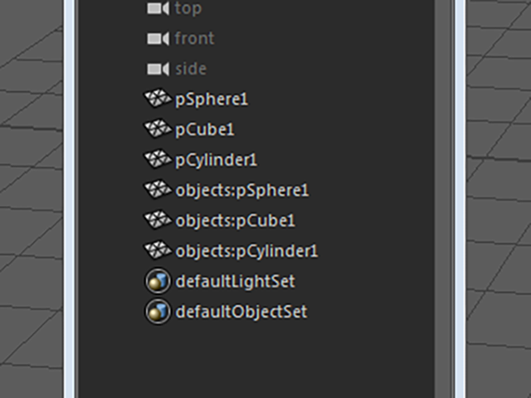The width and height of the screenshot is (531, 398).
Task: Select the pCylinder1 outliner entry
Action: coord(216,160)
